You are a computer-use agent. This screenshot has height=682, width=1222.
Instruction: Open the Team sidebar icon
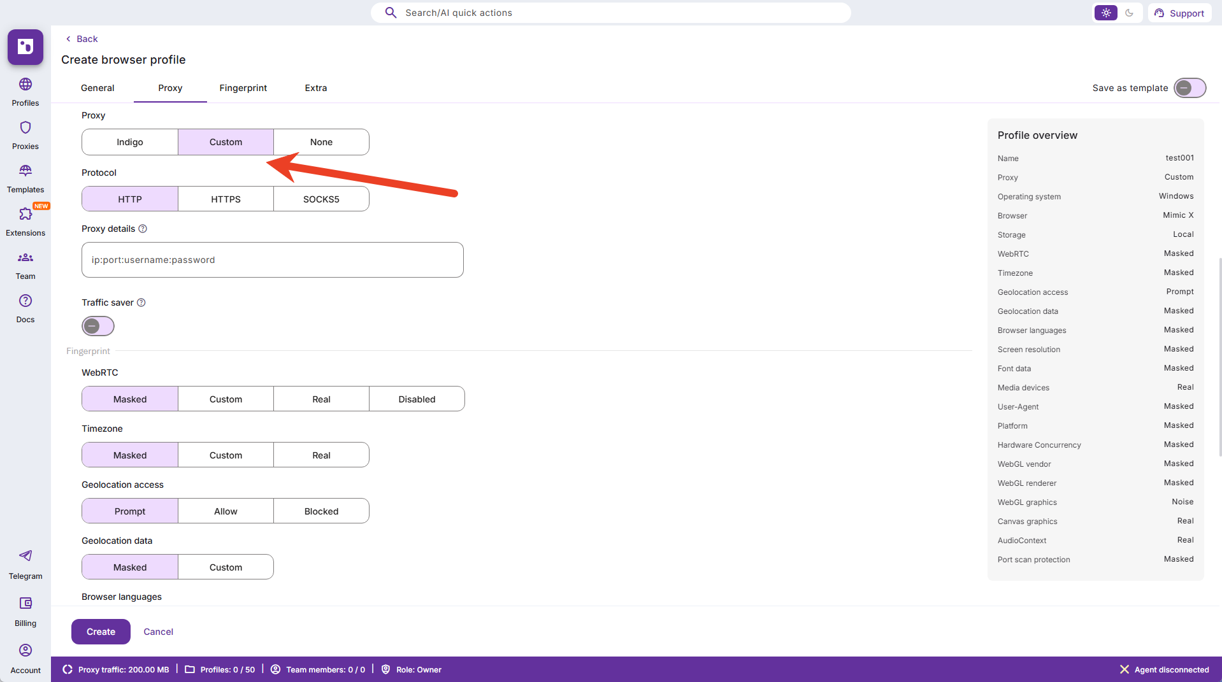[x=25, y=258]
